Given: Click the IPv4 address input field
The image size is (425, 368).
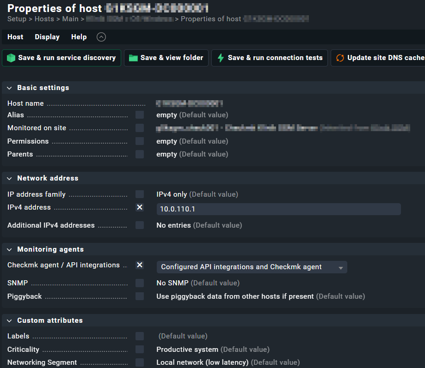Looking at the screenshot, I should 278,209.
